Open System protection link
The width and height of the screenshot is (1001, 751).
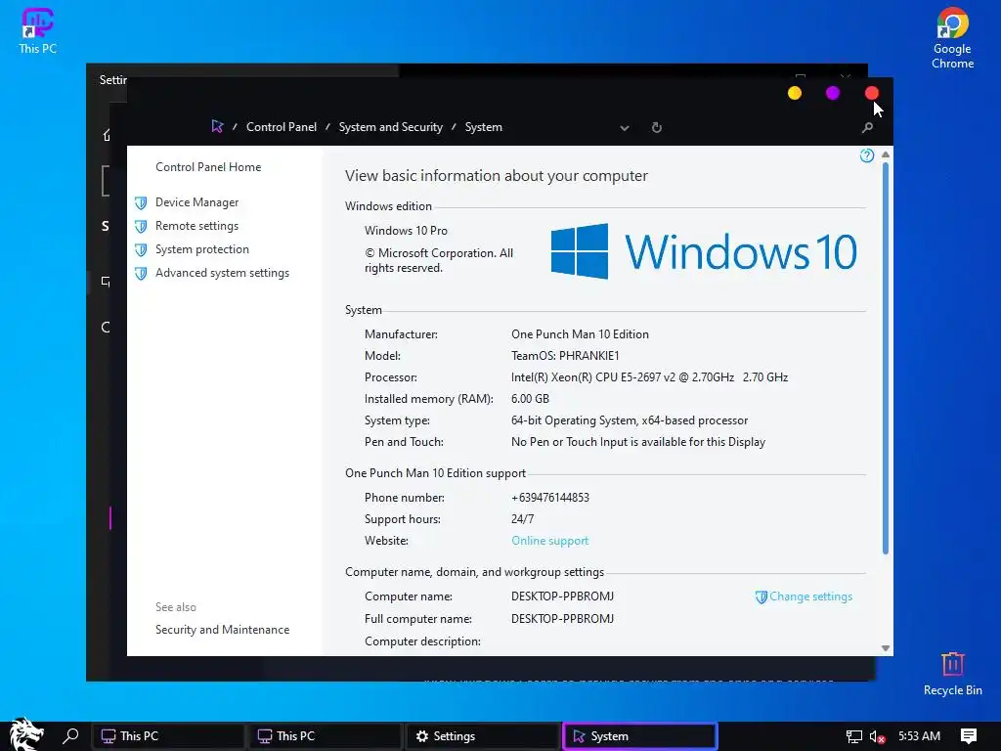(x=201, y=249)
